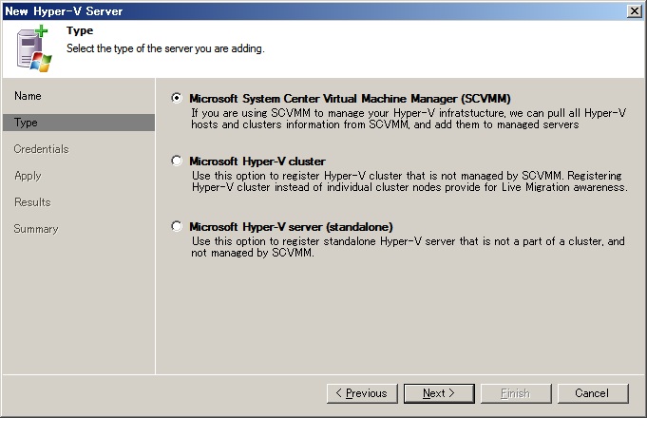Screen dimensions: 647x437
Task: Select the SCVMM radio button
Action: coord(177,98)
